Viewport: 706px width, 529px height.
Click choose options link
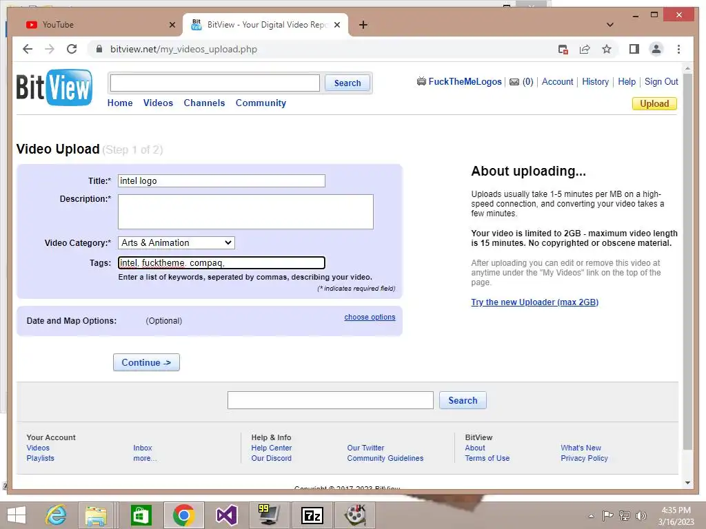(370, 317)
